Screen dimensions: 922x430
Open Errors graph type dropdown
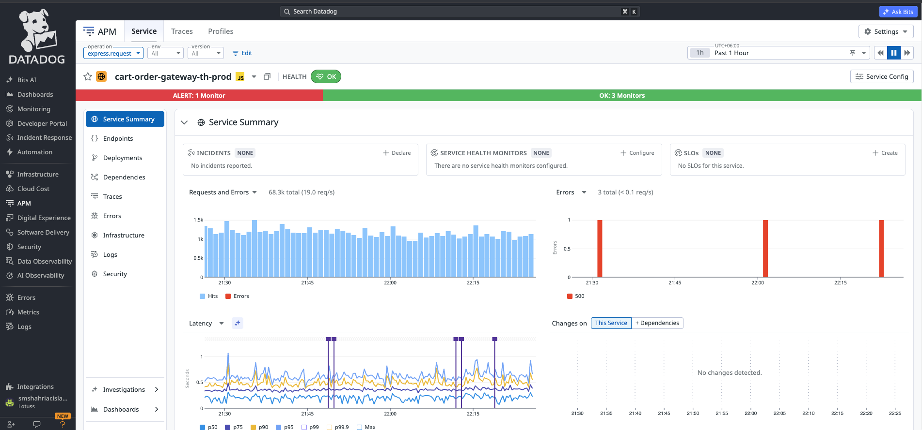[571, 193]
